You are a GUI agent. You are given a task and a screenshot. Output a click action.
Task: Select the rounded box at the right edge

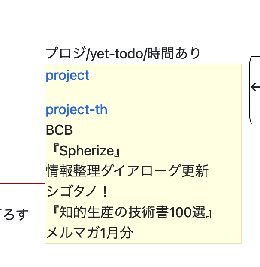(254, 90)
